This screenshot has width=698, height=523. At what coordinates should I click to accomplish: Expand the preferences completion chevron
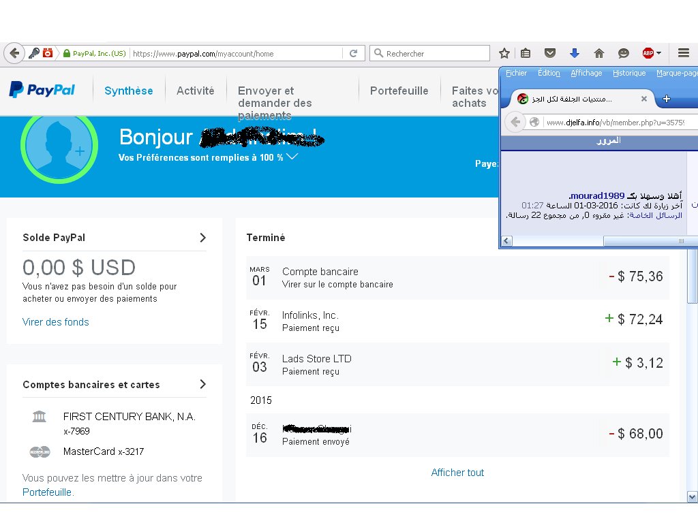tap(292, 157)
